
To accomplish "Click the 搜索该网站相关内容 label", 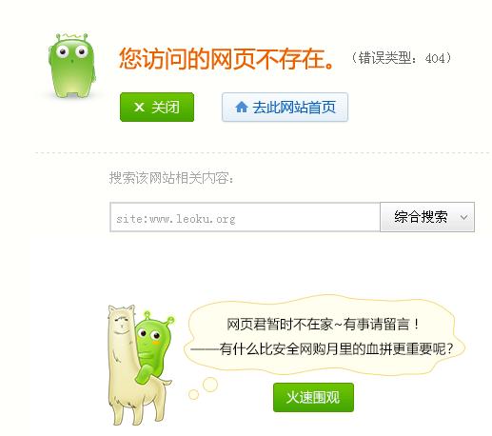I will 171,178.
